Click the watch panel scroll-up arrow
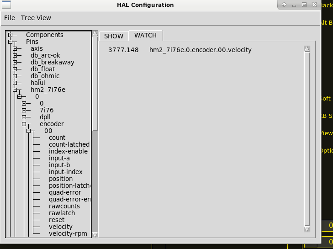This screenshot has height=249, width=333. pyautogui.click(x=307, y=49)
